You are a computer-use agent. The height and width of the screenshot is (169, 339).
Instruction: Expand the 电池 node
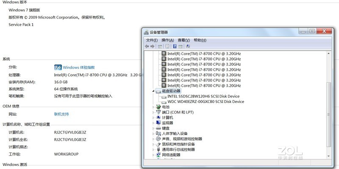153,107
